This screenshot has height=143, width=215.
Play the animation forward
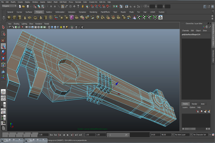pyautogui.click(x=68, y=135)
